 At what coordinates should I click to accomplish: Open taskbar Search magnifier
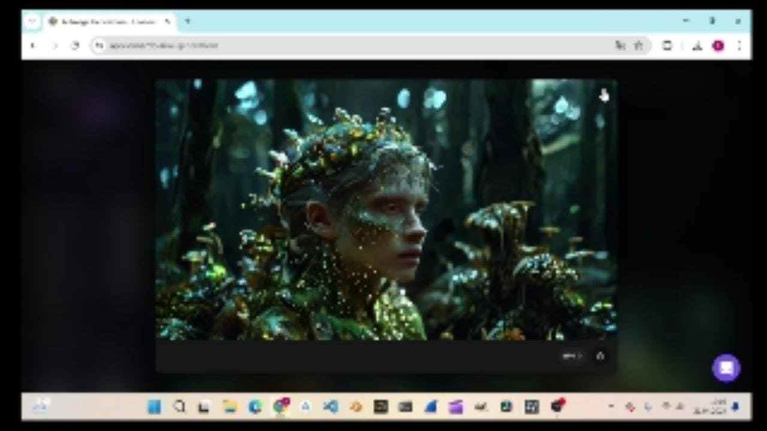[x=179, y=407]
